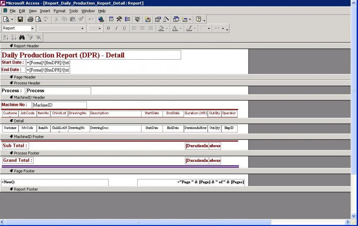Click the Paste clipboard icon

(73, 20)
